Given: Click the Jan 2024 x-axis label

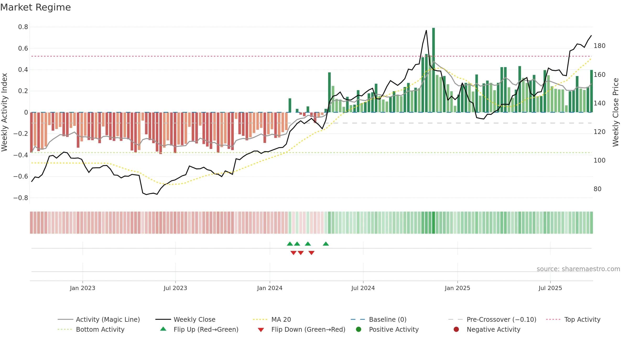Looking at the screenshot, I should 270,288.
